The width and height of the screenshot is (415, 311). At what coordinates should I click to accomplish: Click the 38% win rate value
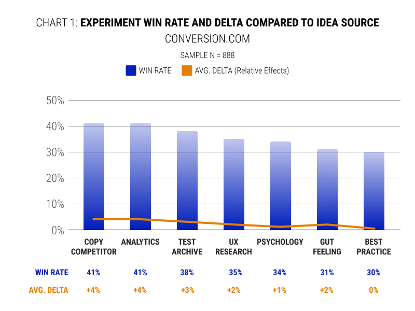point(187,273)
